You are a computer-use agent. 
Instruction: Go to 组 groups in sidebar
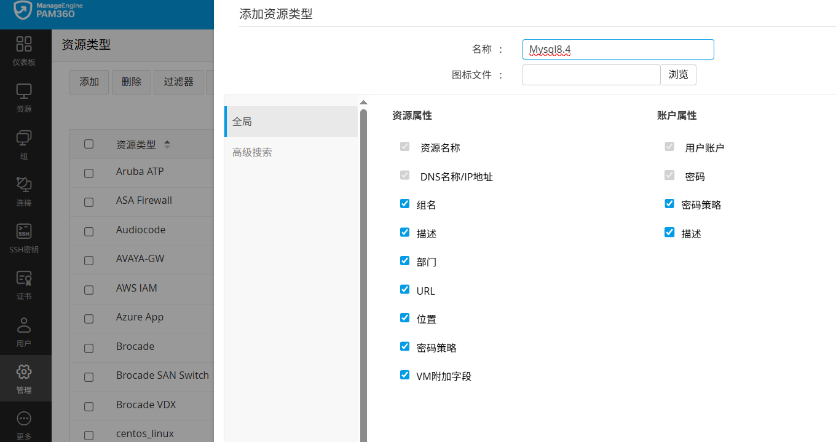[x=24, y=138]
